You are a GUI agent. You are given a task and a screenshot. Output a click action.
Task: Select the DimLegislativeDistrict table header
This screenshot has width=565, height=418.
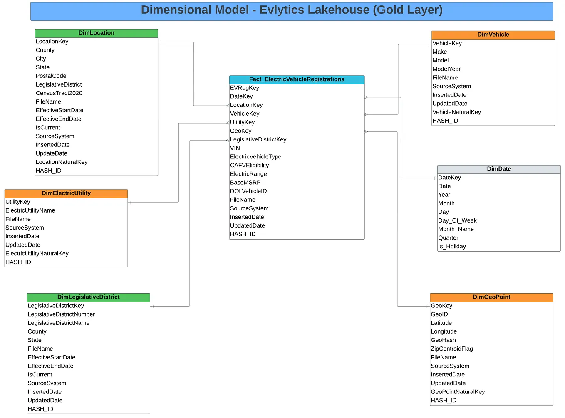tap(88, 297)
